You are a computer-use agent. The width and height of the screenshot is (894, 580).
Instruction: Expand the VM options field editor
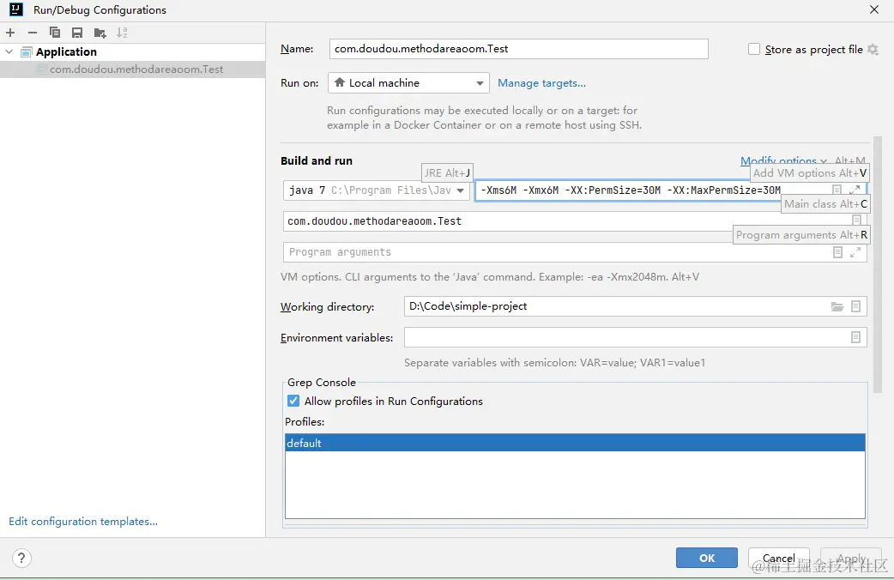click(855, 190)
